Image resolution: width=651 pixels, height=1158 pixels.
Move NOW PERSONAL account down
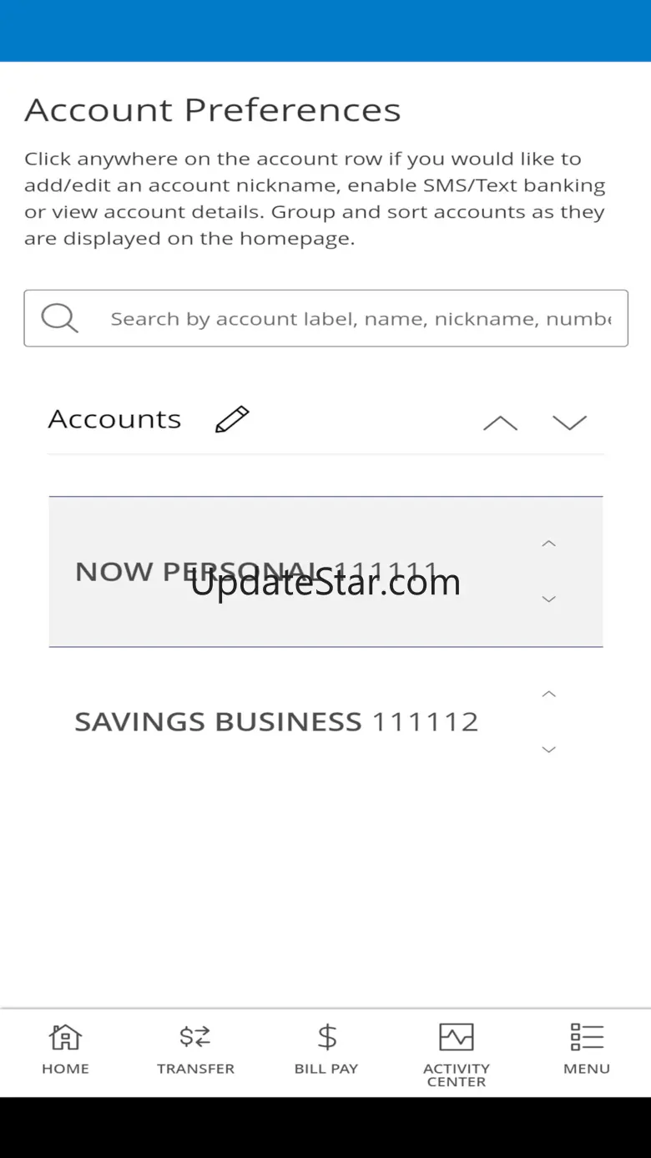pos(548,599)
